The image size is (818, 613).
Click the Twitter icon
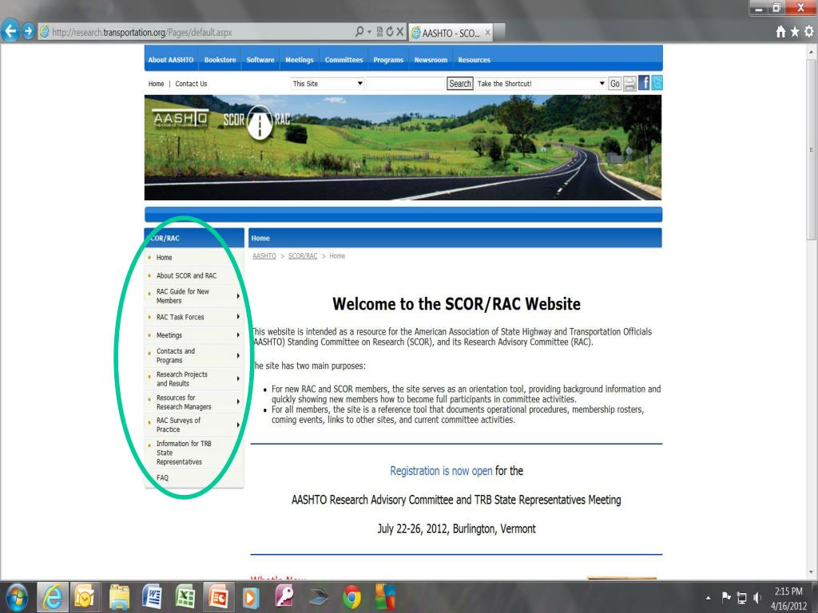tap(657, 83)
